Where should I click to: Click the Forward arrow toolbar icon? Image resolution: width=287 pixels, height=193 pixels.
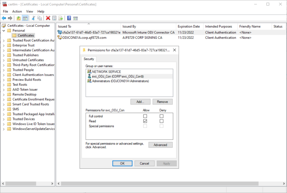click(x=10, y=18)
